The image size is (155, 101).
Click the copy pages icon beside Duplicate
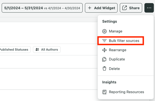[104, 59]
